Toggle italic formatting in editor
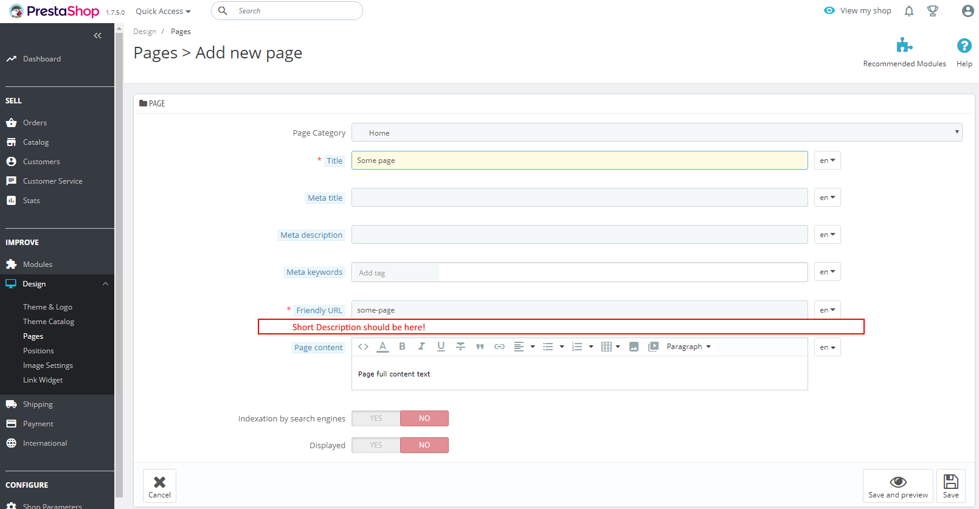979x509 pixels. 421,347
